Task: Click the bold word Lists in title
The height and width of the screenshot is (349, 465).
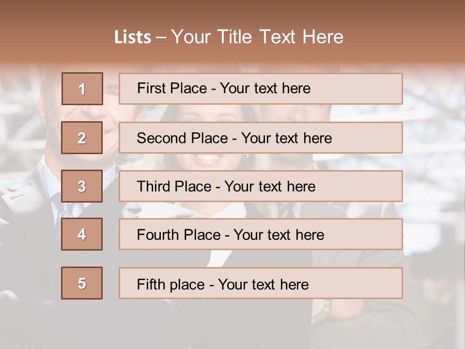Action: 133,37
